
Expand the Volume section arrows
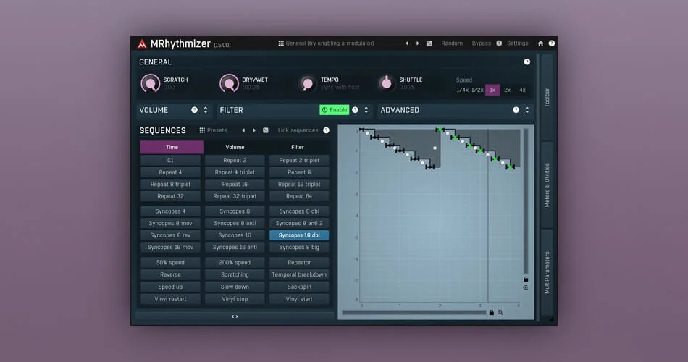click(206, 110)
